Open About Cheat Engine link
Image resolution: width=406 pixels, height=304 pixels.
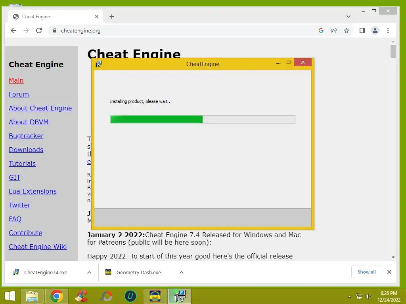point(40,108)
